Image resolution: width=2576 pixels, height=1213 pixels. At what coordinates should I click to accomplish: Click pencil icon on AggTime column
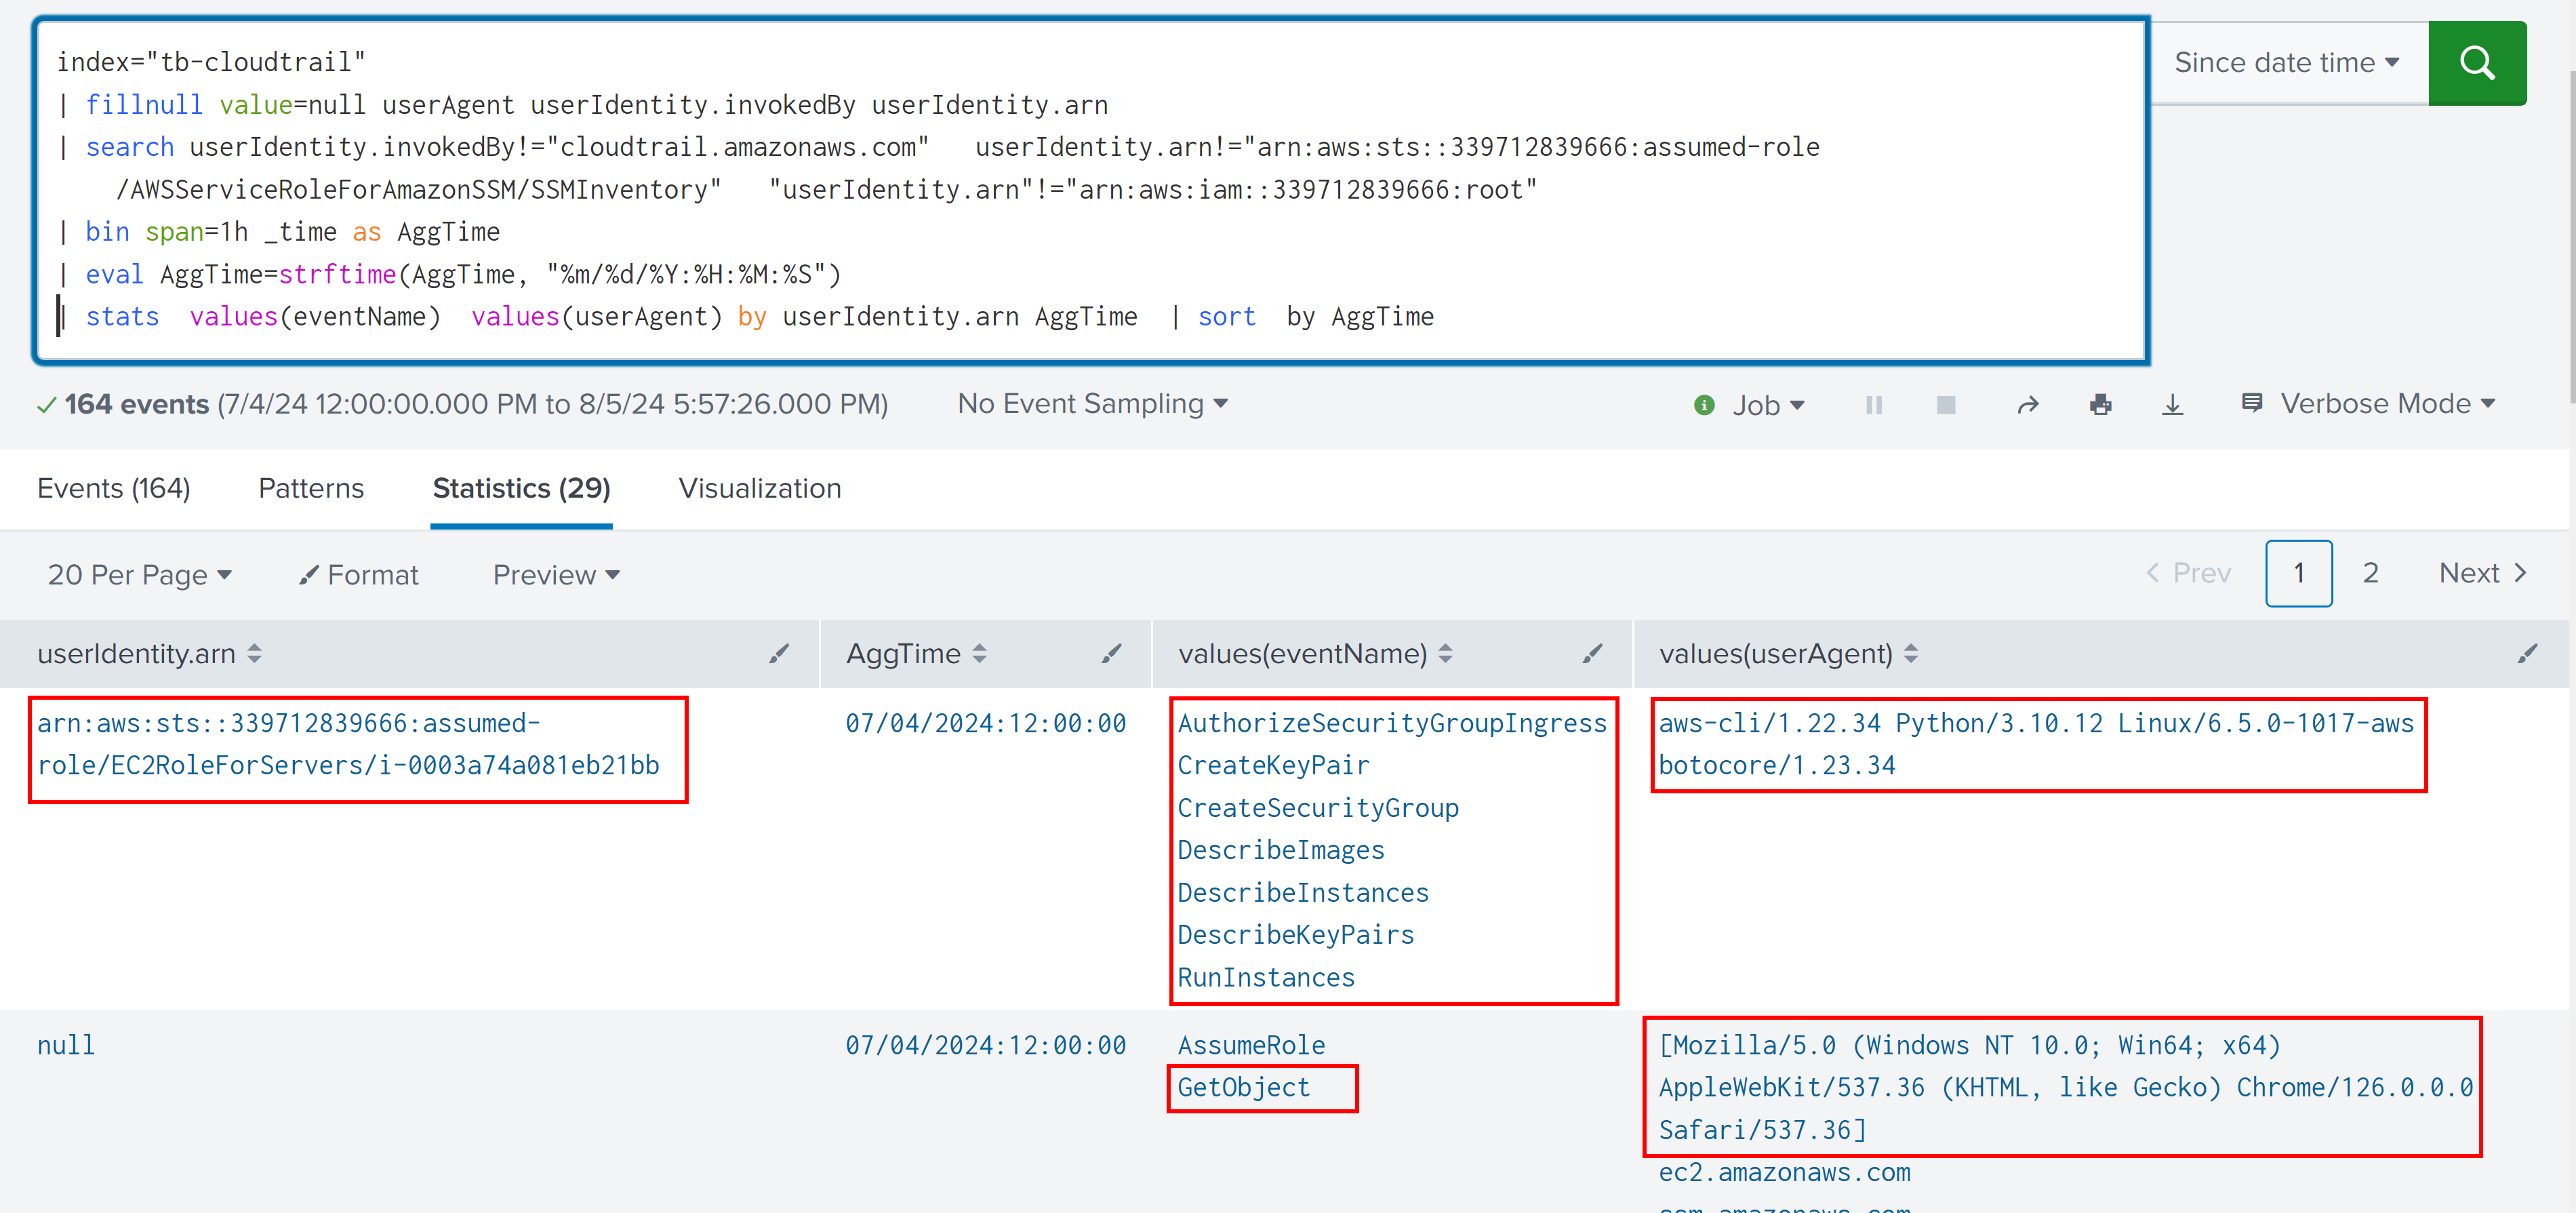(1111, 654)
